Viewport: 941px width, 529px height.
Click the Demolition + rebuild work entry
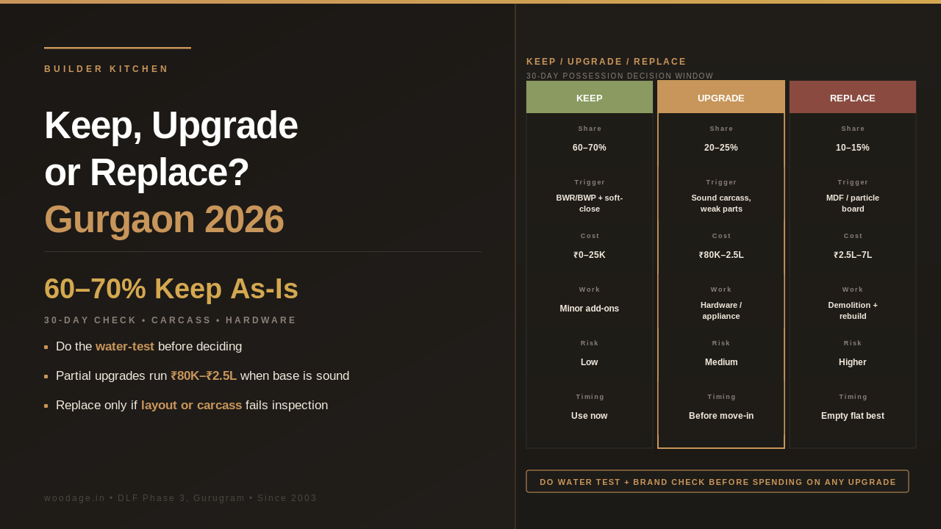[853, 311]
